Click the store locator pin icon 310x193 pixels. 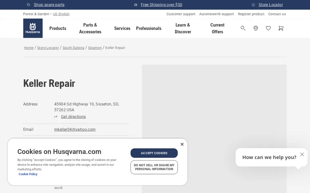pos(256,28)
